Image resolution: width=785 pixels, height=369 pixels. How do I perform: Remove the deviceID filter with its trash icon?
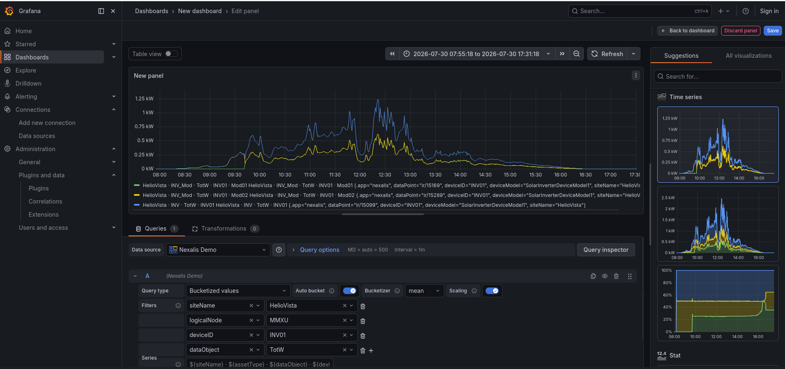(x=363, y=336)
